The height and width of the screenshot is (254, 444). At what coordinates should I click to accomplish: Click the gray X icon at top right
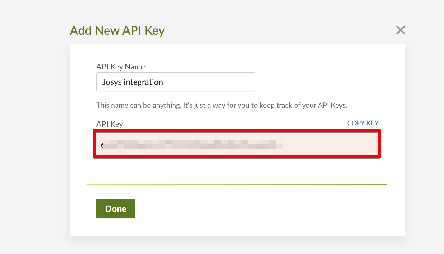pyautogui.click(x=400, y=30)
